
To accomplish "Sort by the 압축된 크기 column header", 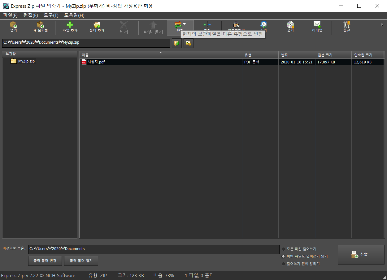I will pyautogui.click(x=368, y=55).
